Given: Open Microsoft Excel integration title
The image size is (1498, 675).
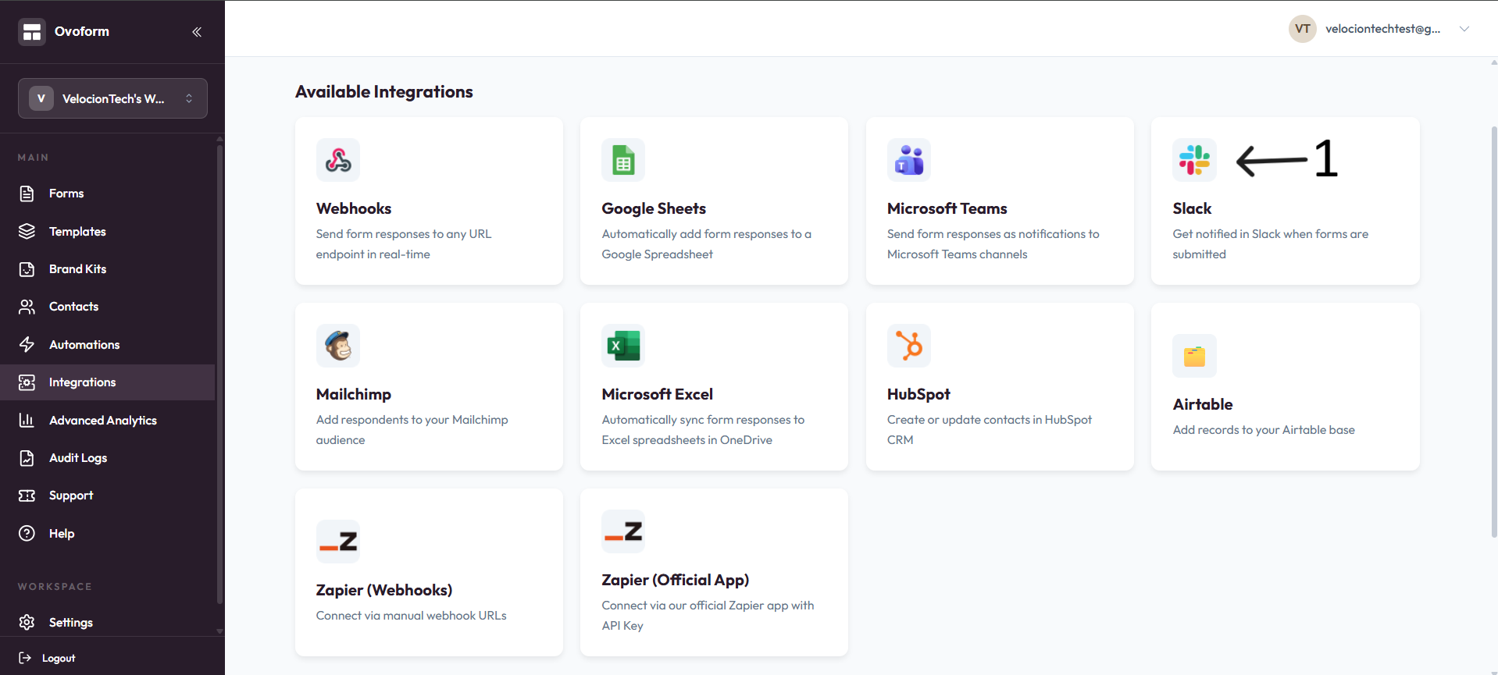Looking at the screenshot, I should (658, 394).
